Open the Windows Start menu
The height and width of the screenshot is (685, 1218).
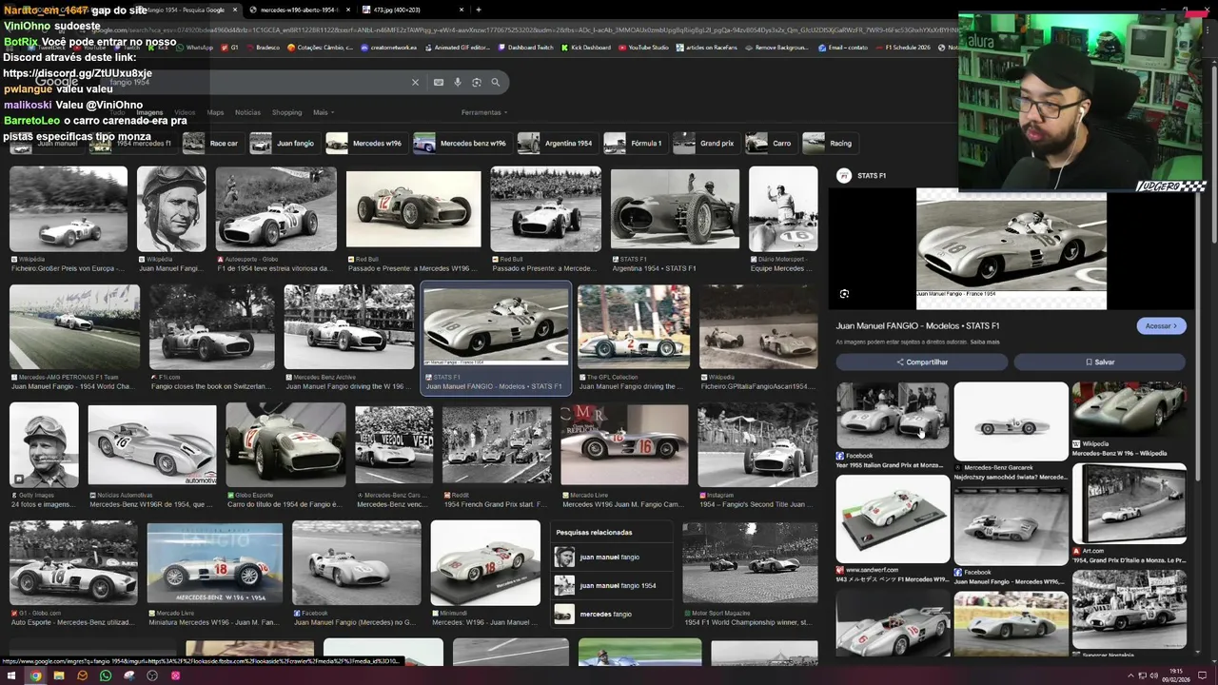[11, 675]
